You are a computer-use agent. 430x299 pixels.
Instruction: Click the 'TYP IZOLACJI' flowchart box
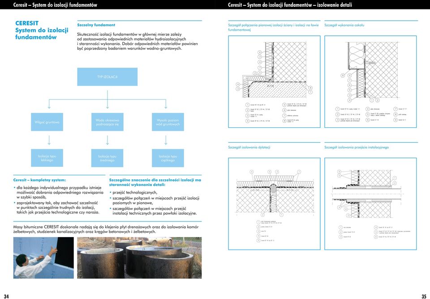click(107, 77)
